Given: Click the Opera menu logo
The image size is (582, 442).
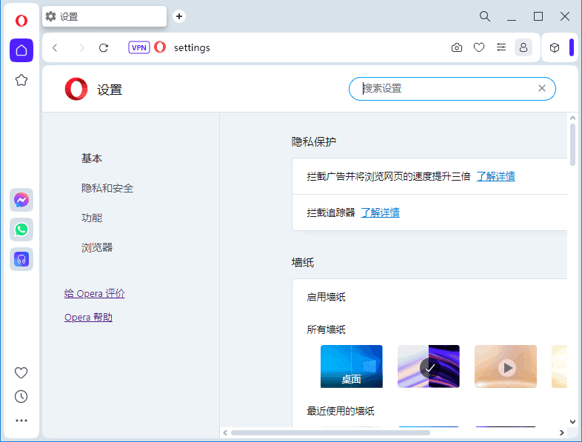Looking at the screenshot, I should (x=21, y=21).
